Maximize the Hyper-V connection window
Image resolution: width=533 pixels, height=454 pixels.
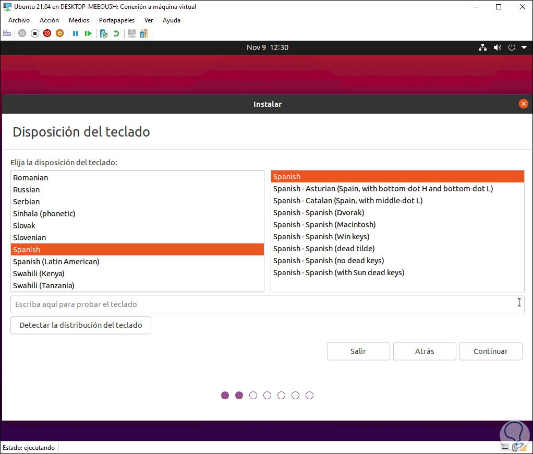point(499,7)
